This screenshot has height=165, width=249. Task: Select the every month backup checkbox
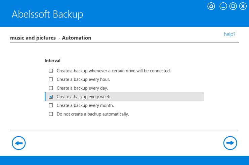[51, 105]
